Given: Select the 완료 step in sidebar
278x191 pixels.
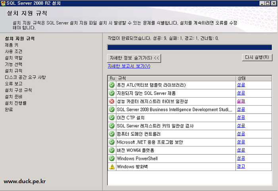Looking at the screenshot, I should point(9,110).
